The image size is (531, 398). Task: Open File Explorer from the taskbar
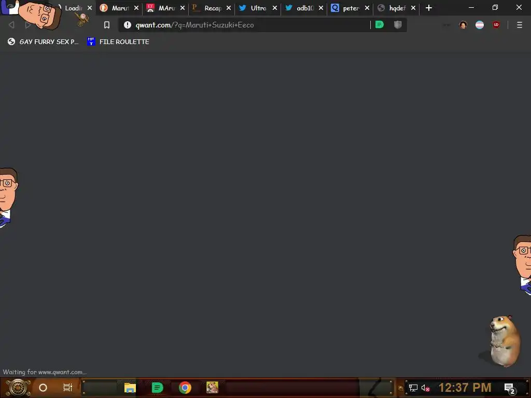click(x=130, y=388)
